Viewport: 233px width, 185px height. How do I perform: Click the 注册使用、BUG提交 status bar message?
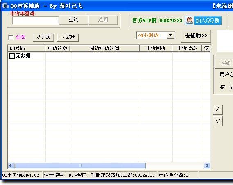[x=99, y=175]
